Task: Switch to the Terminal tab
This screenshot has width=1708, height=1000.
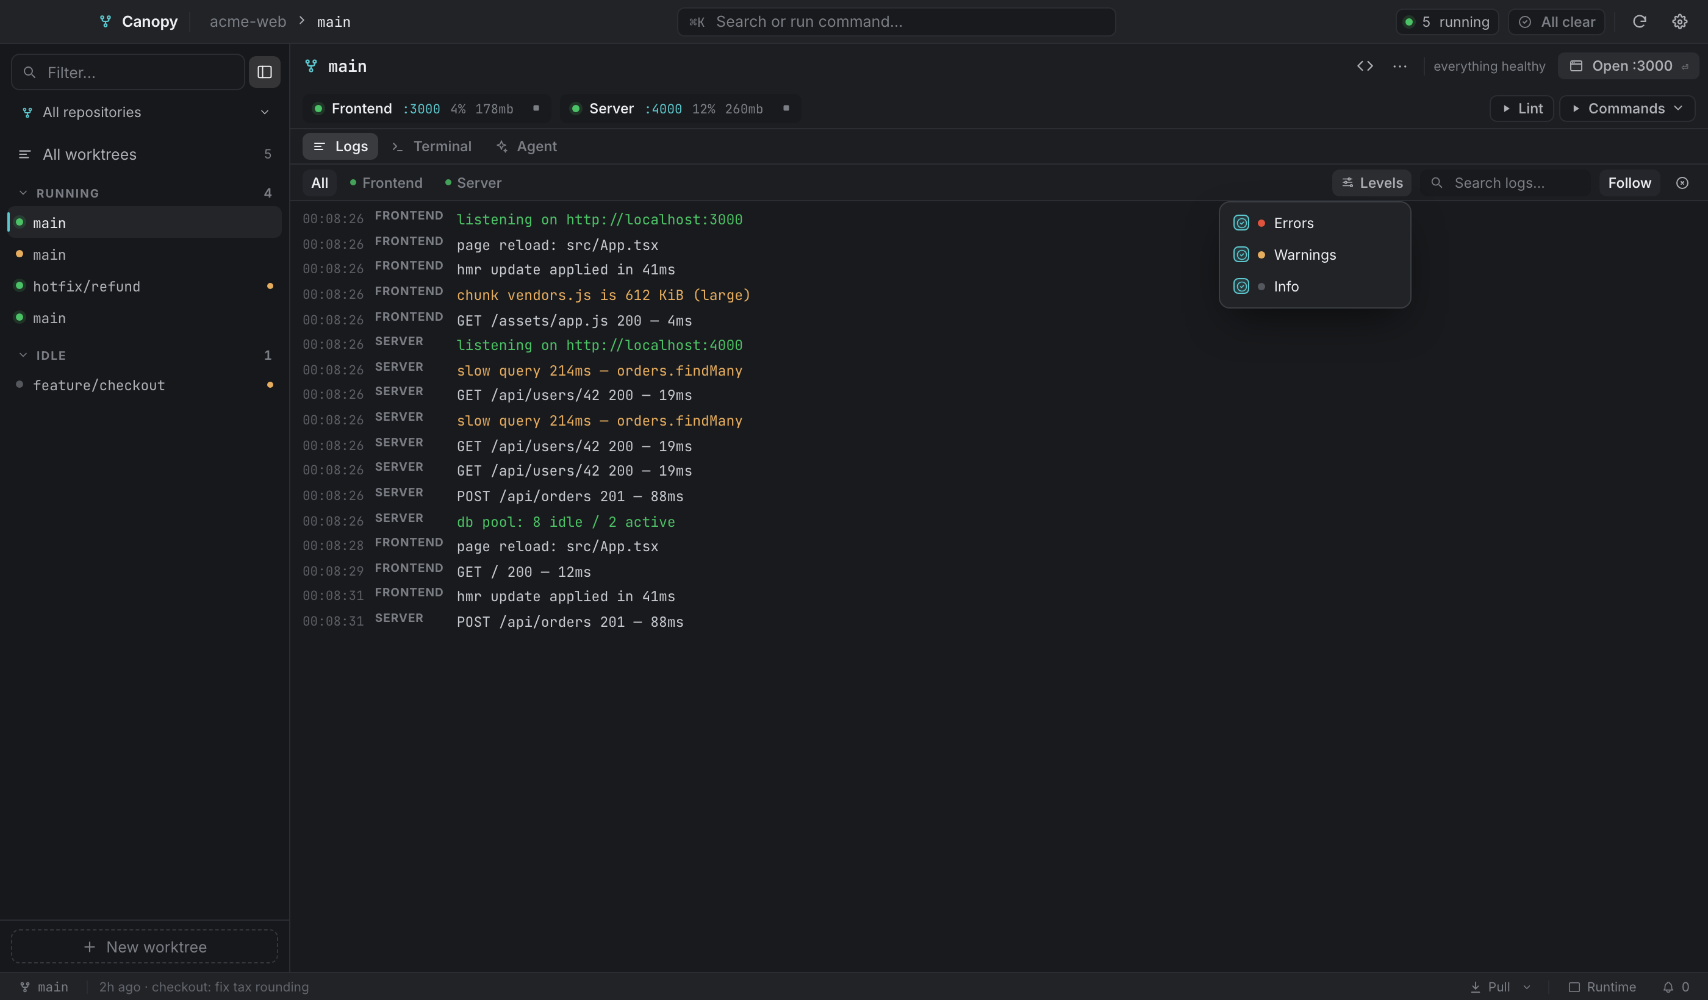Action: pos(432,146)
